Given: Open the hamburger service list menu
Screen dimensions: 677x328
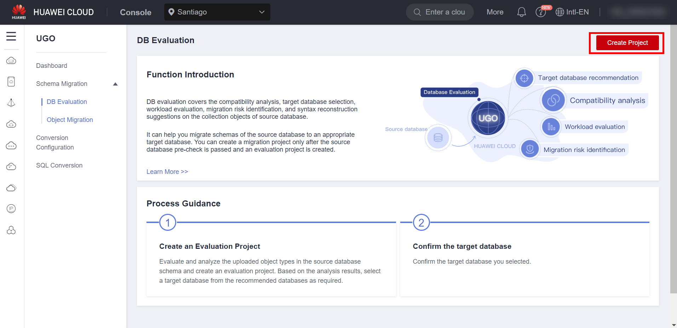Looking at the screenshot, I should tap(11, 36).
